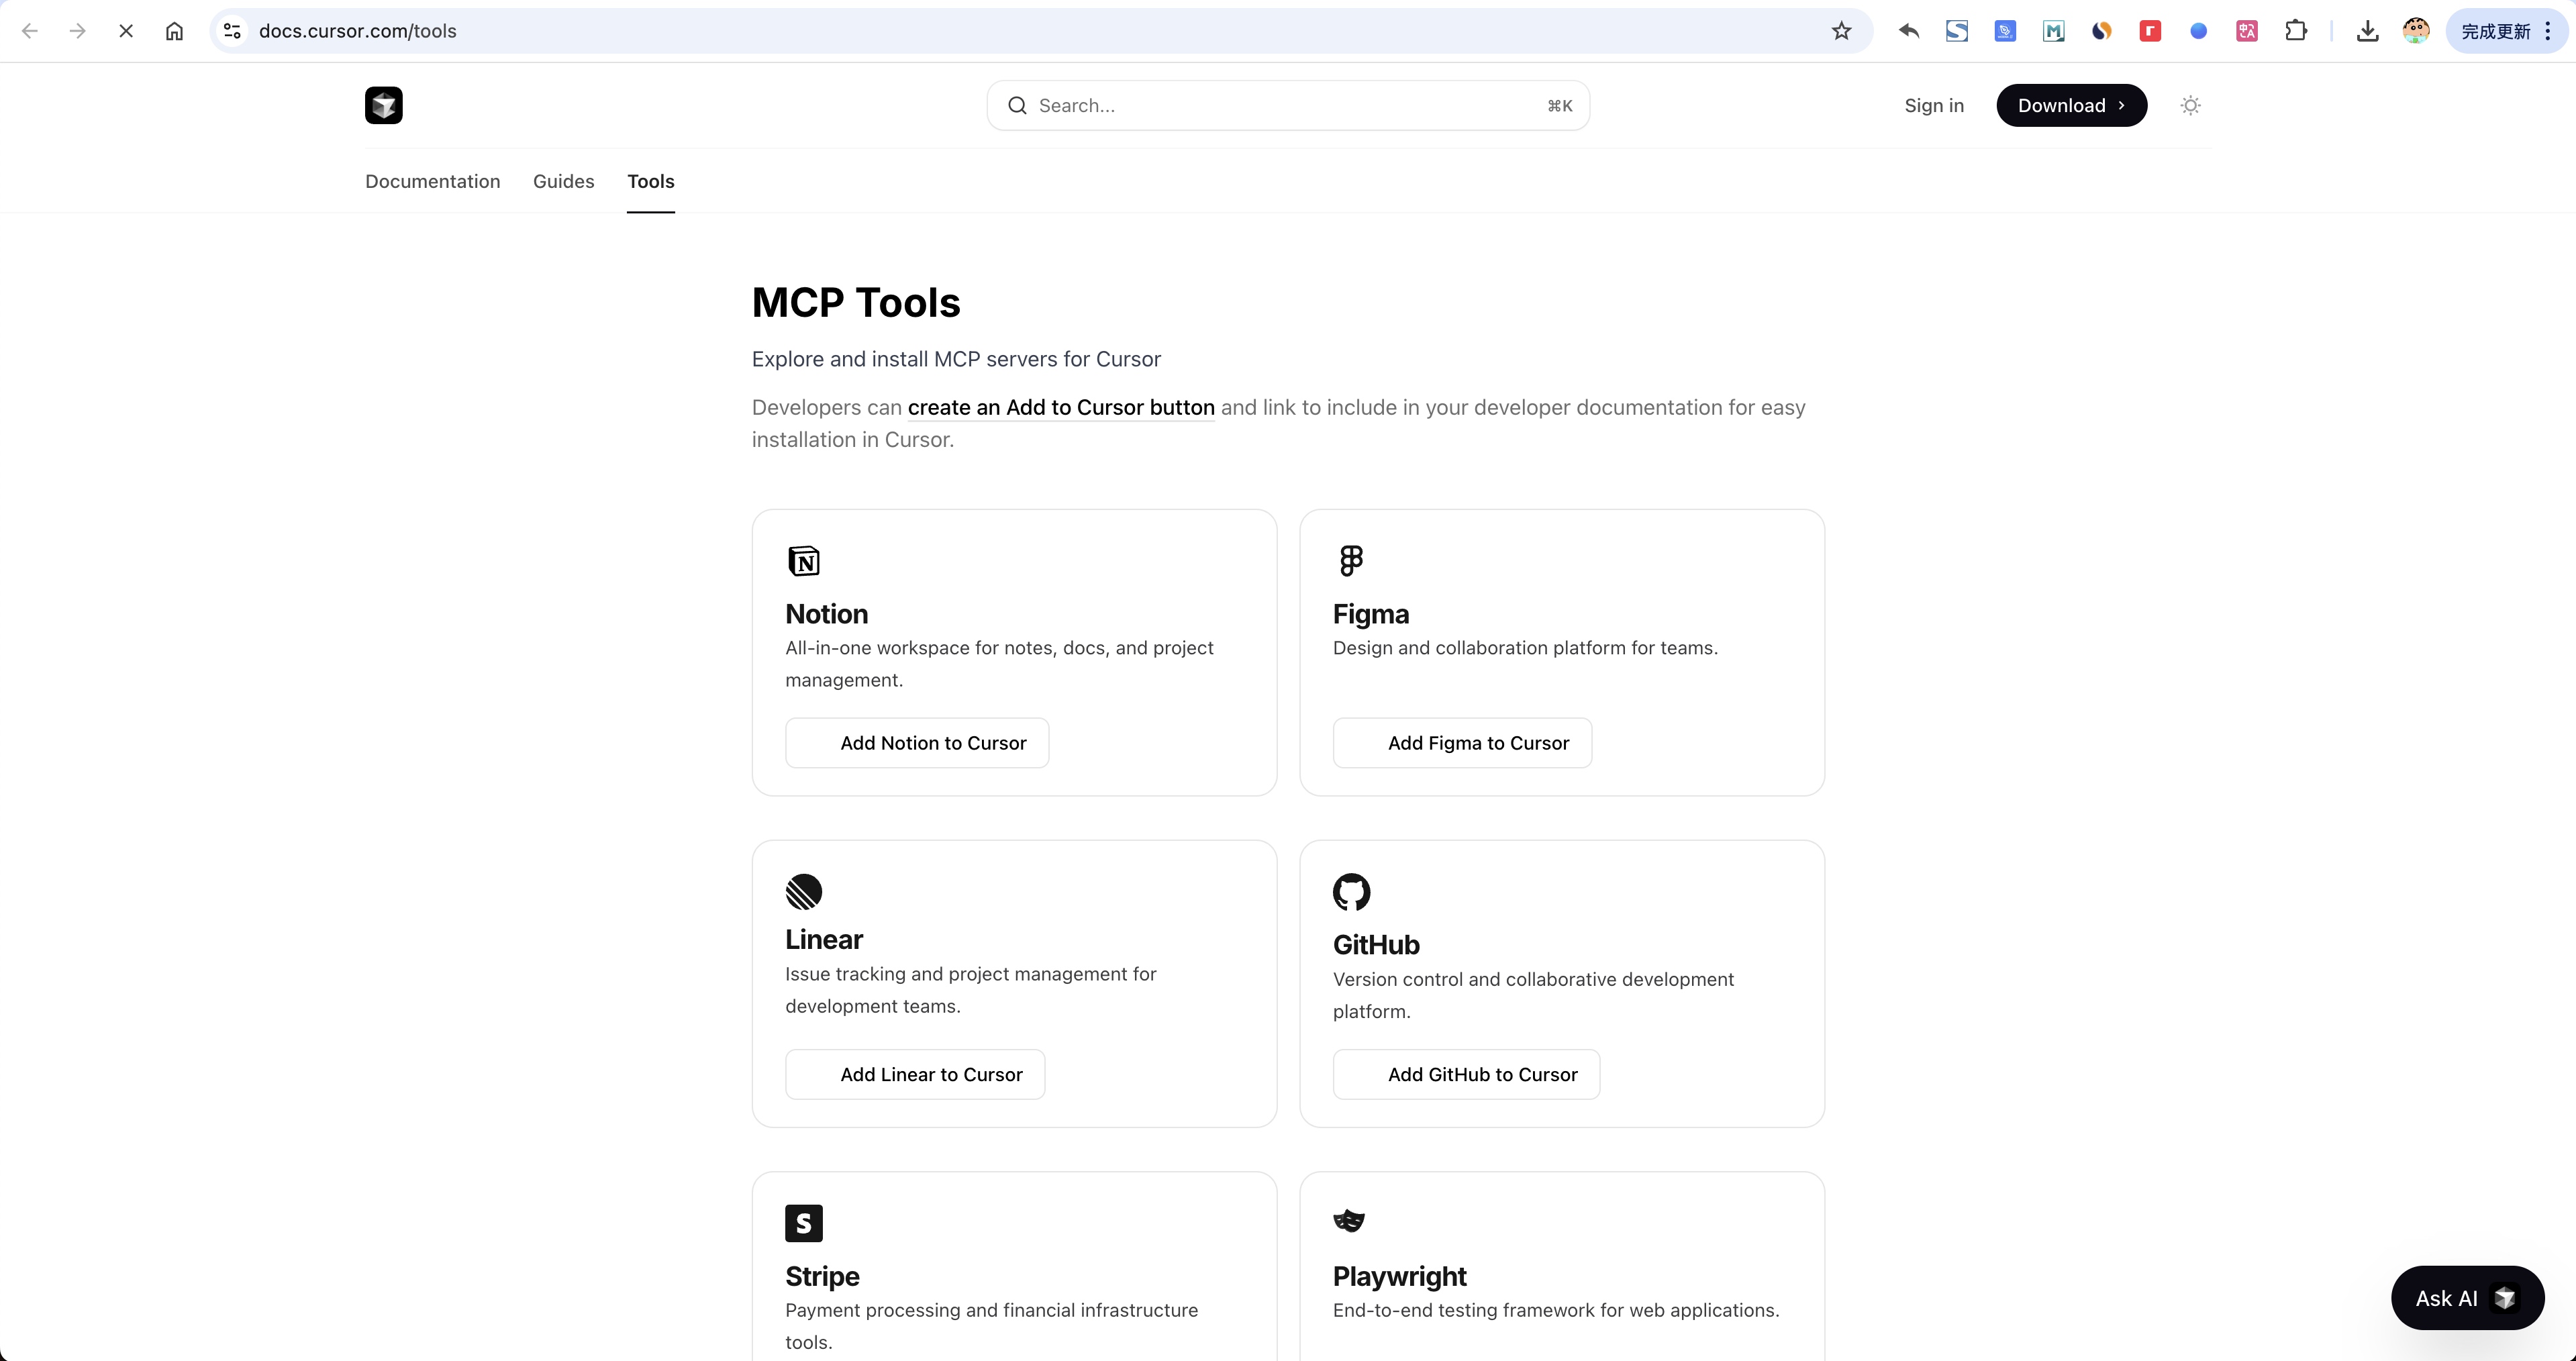Image resolution: width=2576 pixels, height=1361 pixels.
Task: Click the GitHub card title
Action: click(1376, 944)
